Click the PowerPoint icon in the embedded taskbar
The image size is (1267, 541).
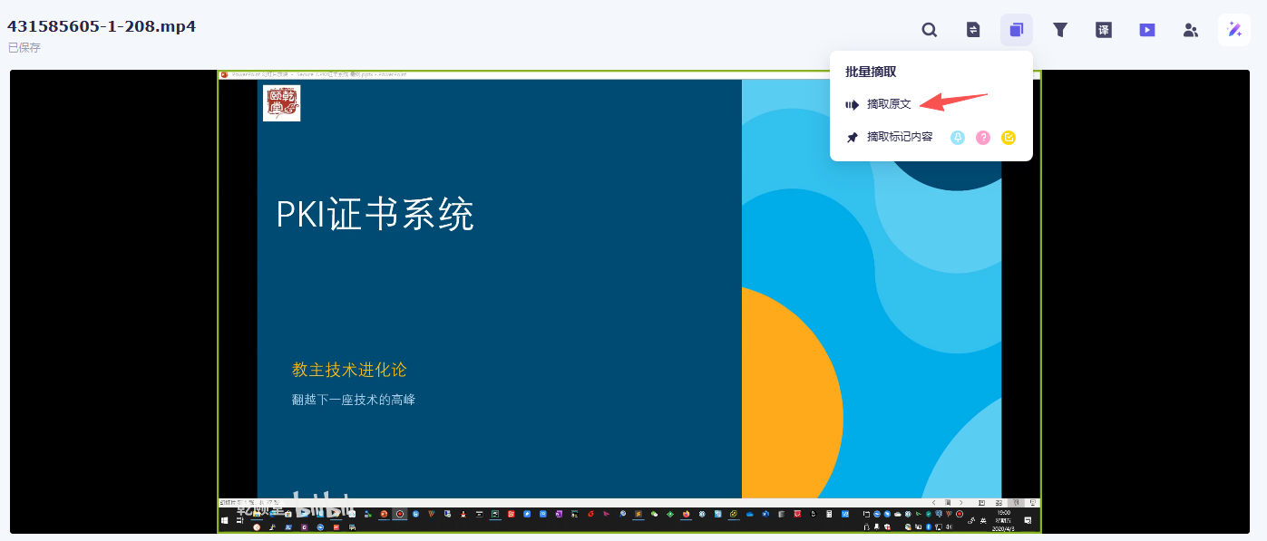382,514
